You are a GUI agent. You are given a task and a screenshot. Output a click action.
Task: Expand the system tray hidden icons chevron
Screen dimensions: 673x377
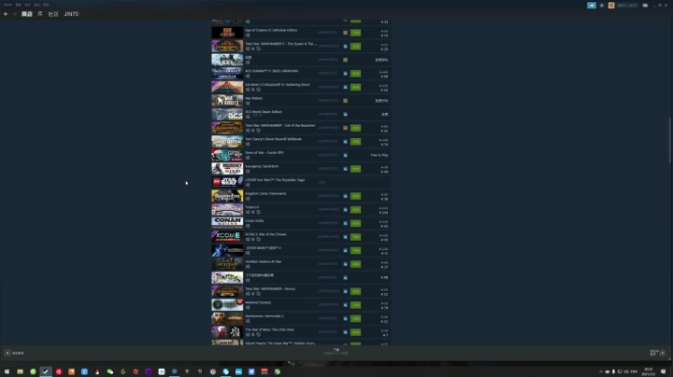click(x=601, y=371)
